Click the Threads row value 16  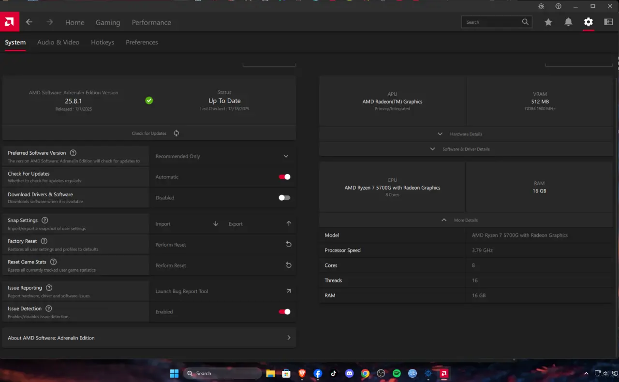point(475,280)
